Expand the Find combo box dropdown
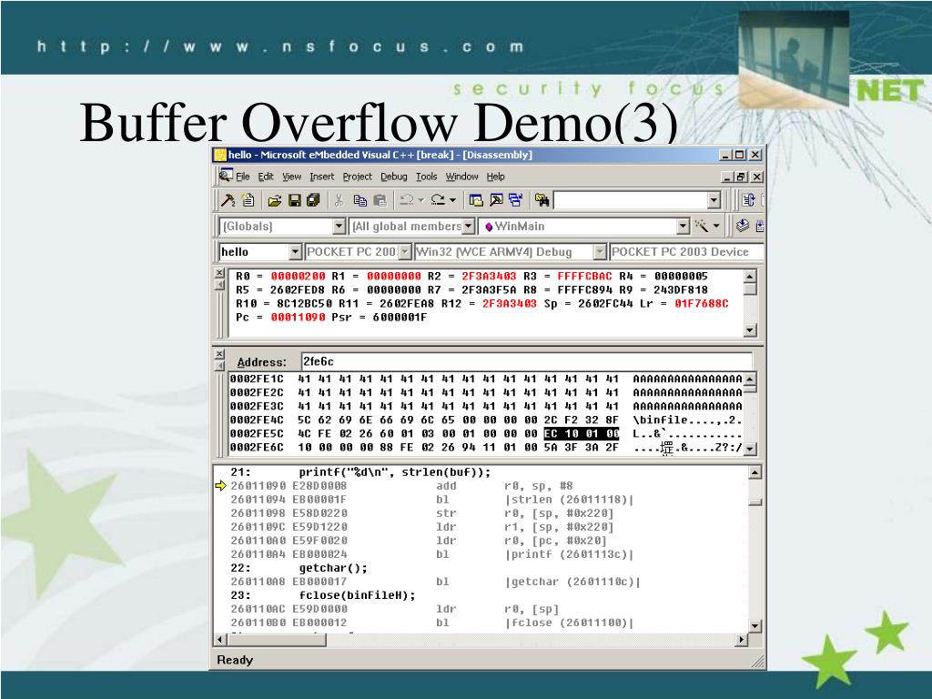Image resolution: width=932 pixels, height=699 pixels. click(x=714, y=201)
